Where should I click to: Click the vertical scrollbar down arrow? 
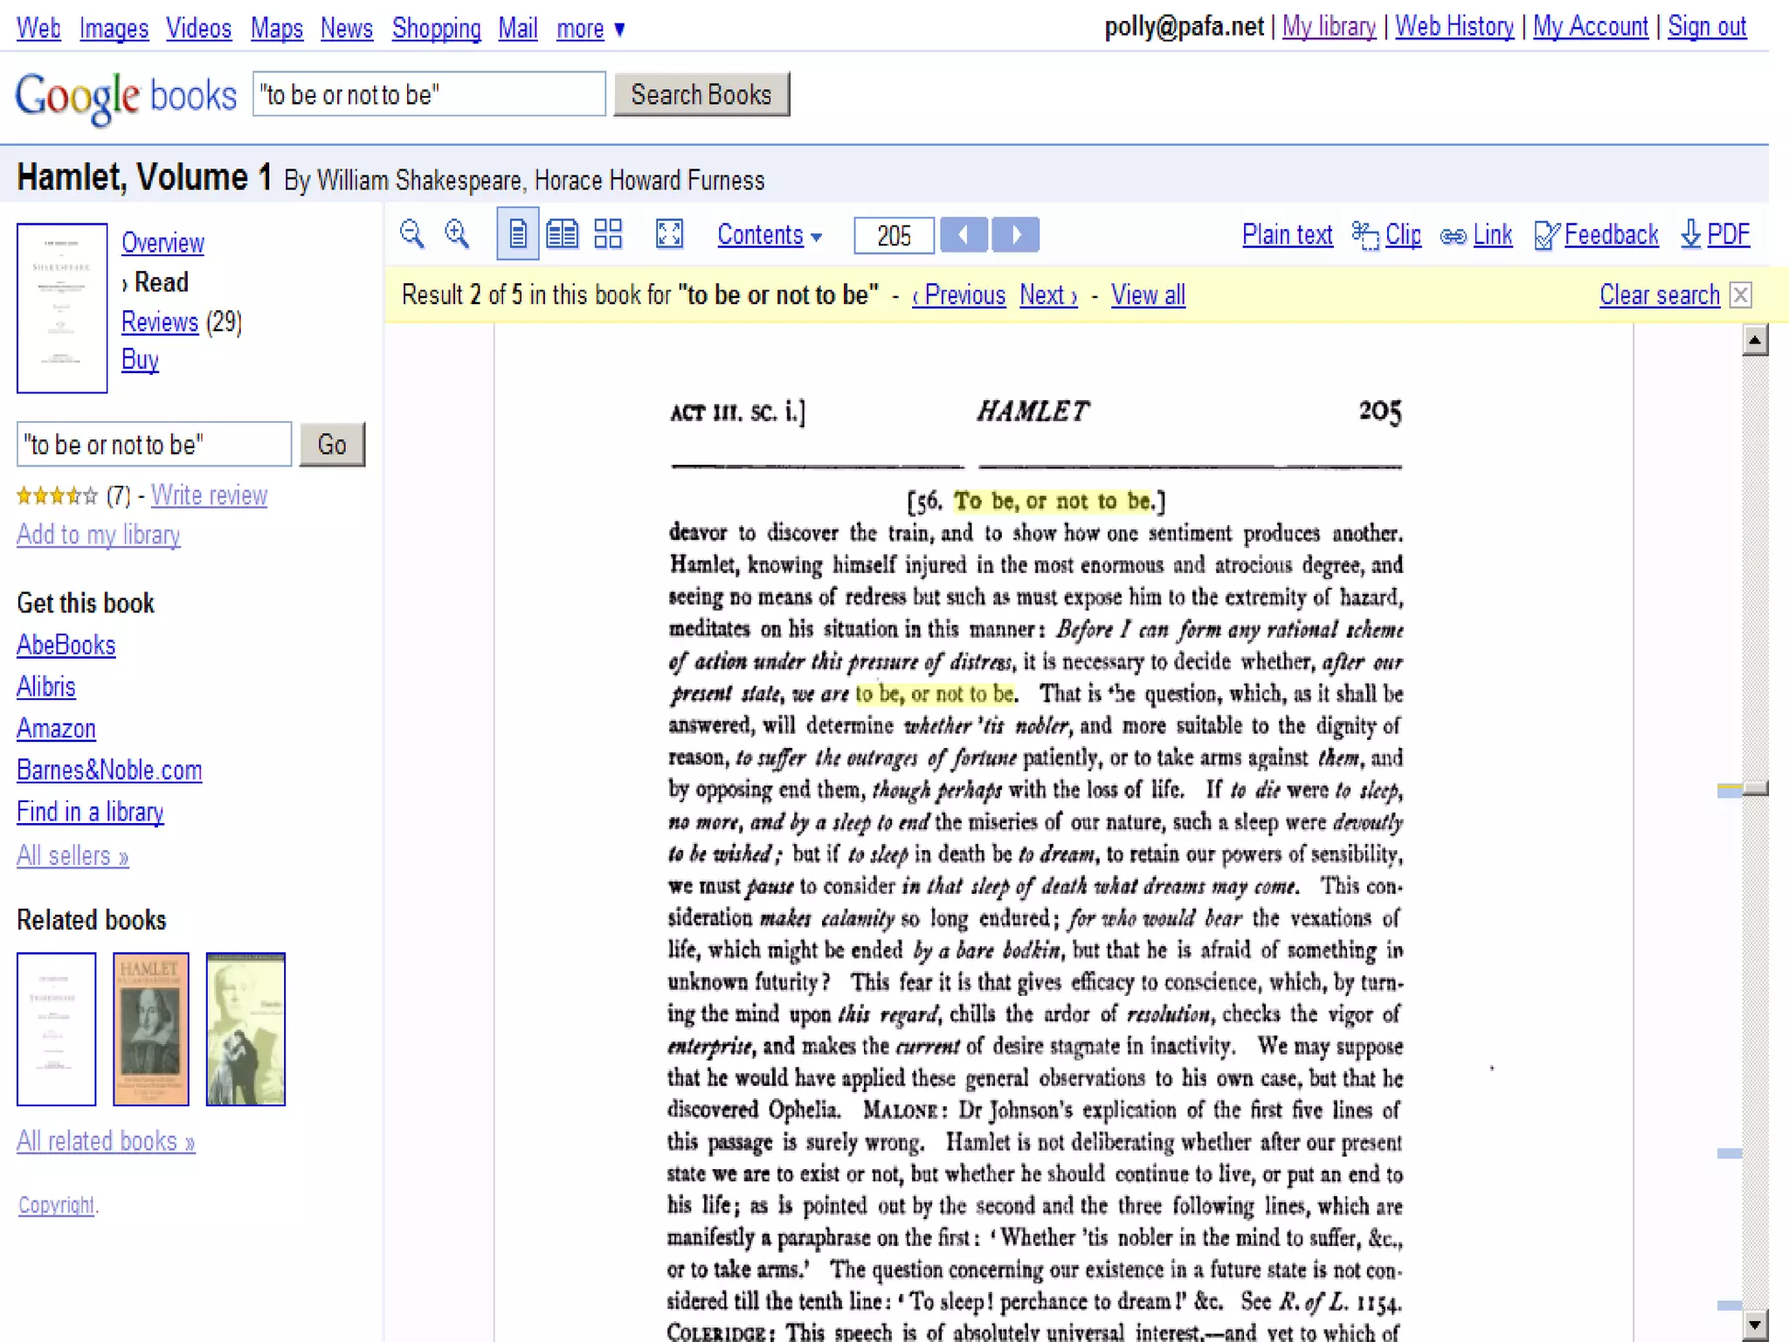pyautogui.click(x=1754, y=1324)
